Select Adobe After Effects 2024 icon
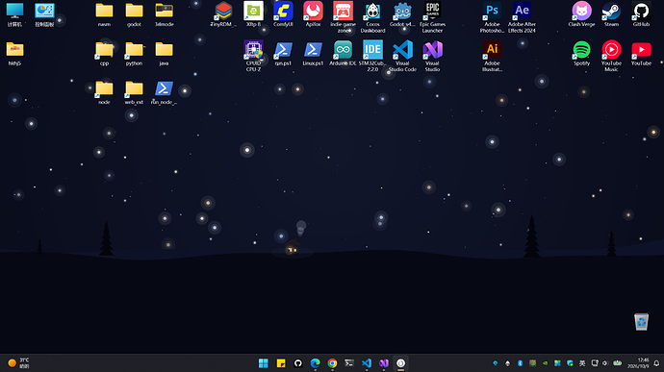Viewport: 664px width, 372px height. point(522,17)
